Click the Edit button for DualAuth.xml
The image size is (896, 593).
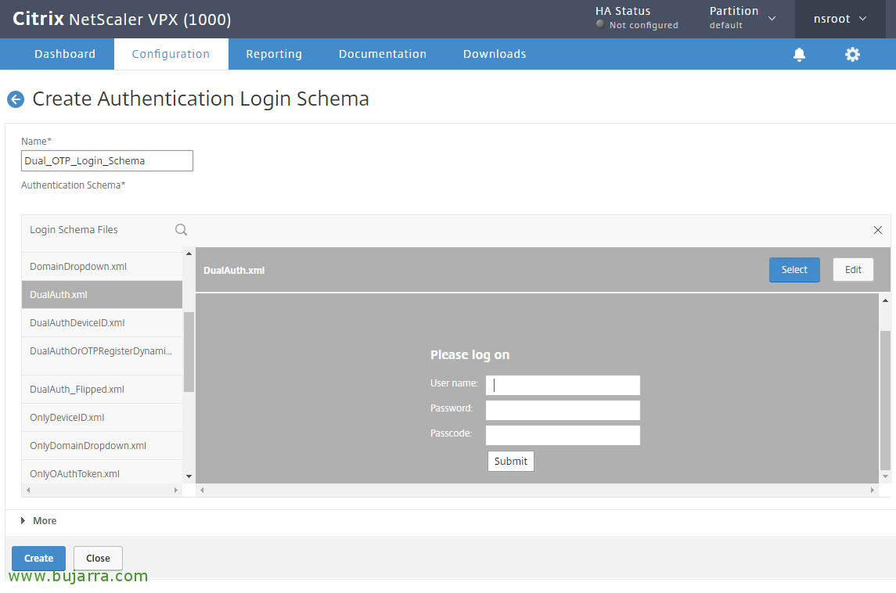tap(852, 270)
